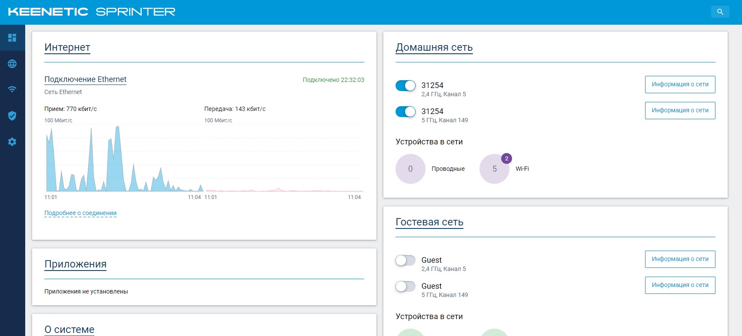Open the Подключение Ethernet link

(x=85, y=79)
